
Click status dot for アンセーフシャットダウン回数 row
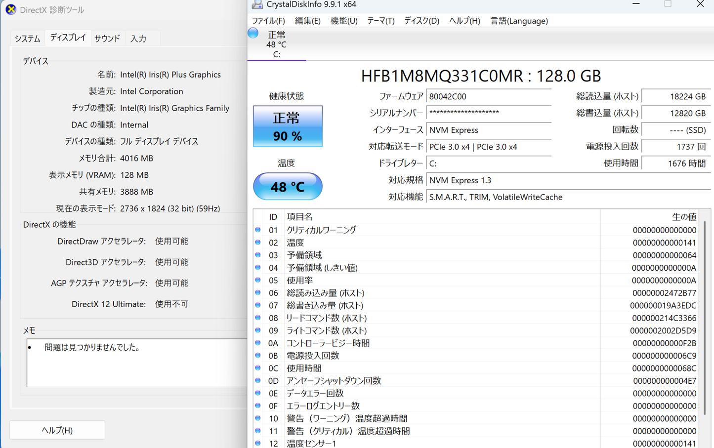click(258, 380)
